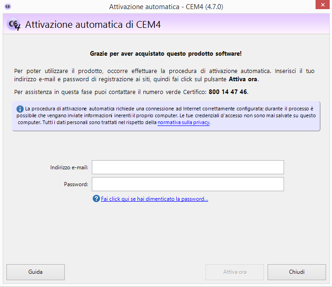This screenshot has height=287, width=332.
Task: Click the toll-free number 800 14 47 46
Action: [x=228, y=92]
